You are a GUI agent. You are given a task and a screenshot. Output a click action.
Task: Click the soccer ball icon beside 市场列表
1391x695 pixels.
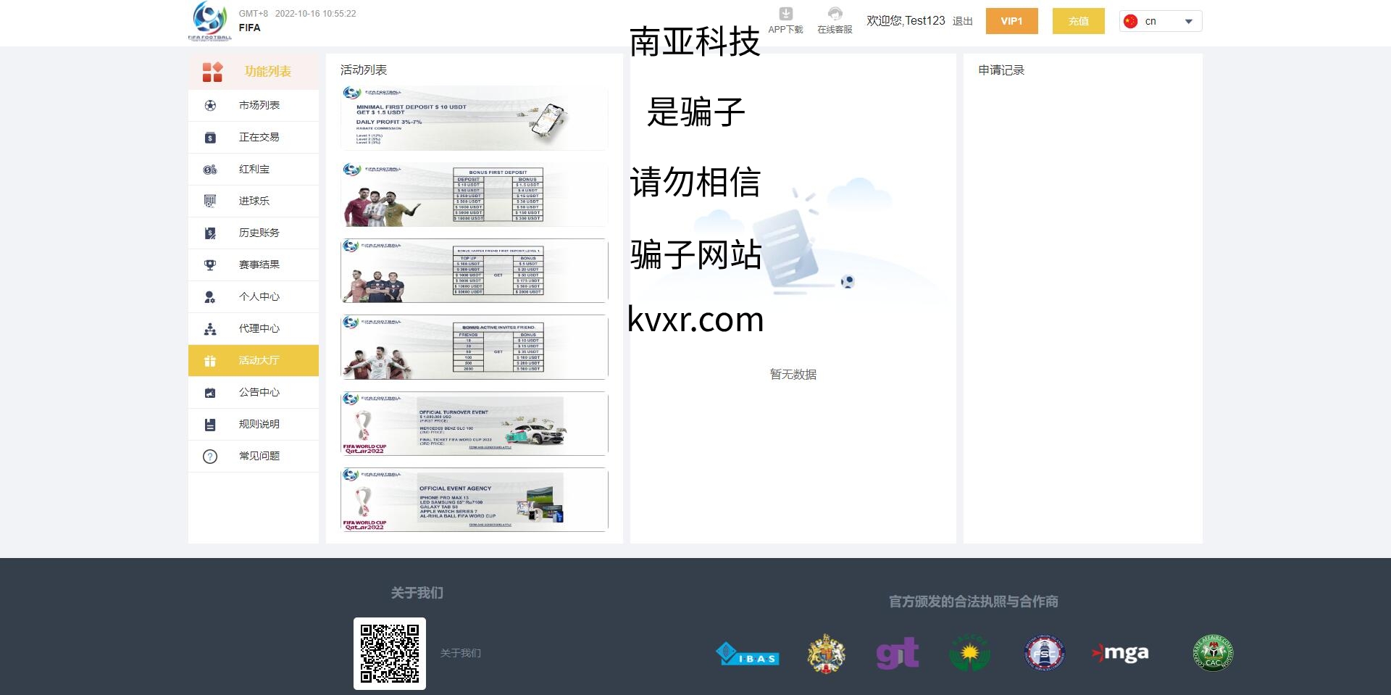click(210, 105)
